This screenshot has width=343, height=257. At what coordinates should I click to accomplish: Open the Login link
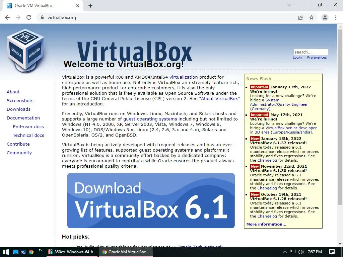(x=297, y=58)
